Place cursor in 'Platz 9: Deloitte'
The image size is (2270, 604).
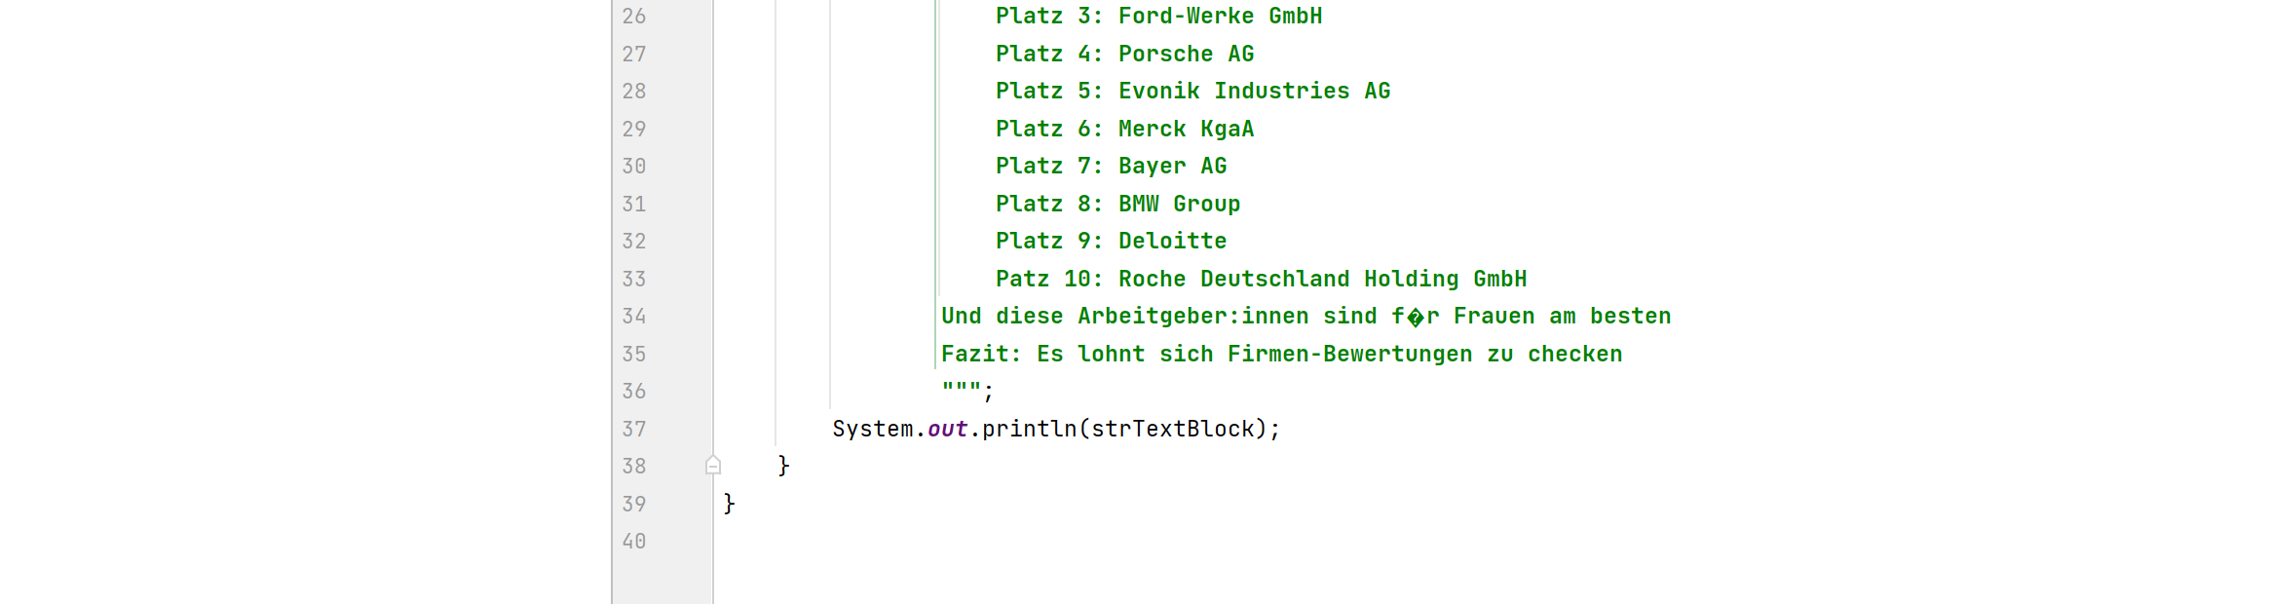(1111, 242)
